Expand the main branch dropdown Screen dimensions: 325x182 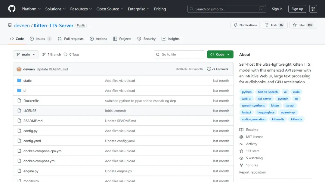pyautogui.click(x=26, y=55)
